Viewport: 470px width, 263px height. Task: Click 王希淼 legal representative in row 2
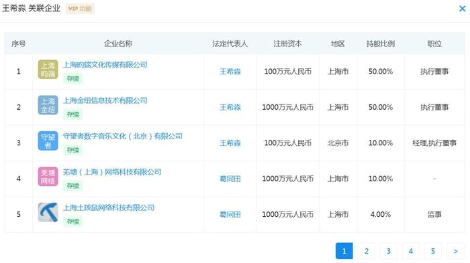(230, 107)
